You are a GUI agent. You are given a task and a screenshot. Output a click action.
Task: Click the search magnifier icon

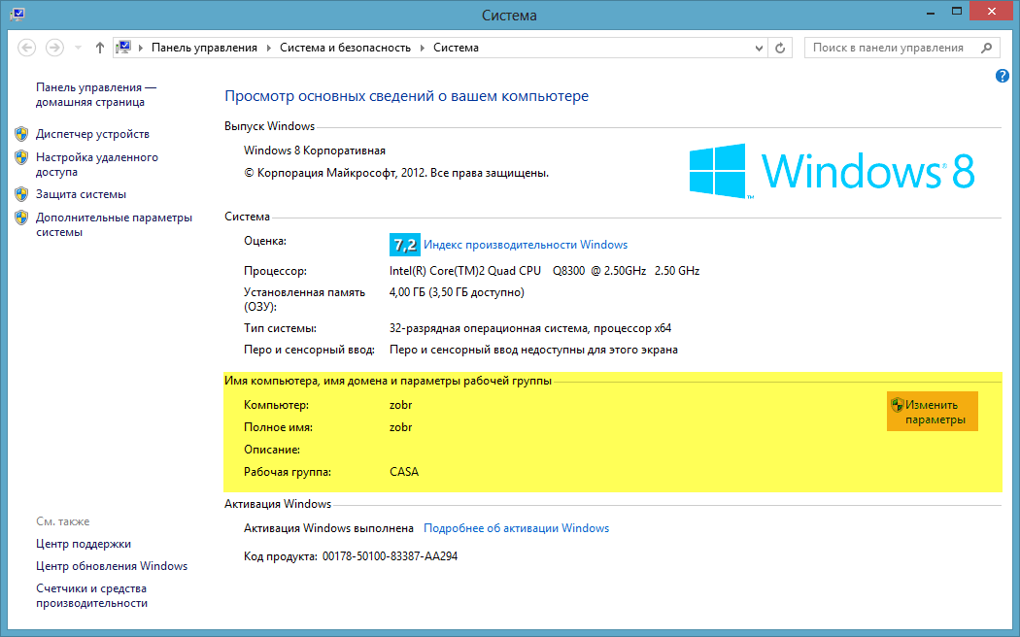pyautogui.click(x=986, y=48)
